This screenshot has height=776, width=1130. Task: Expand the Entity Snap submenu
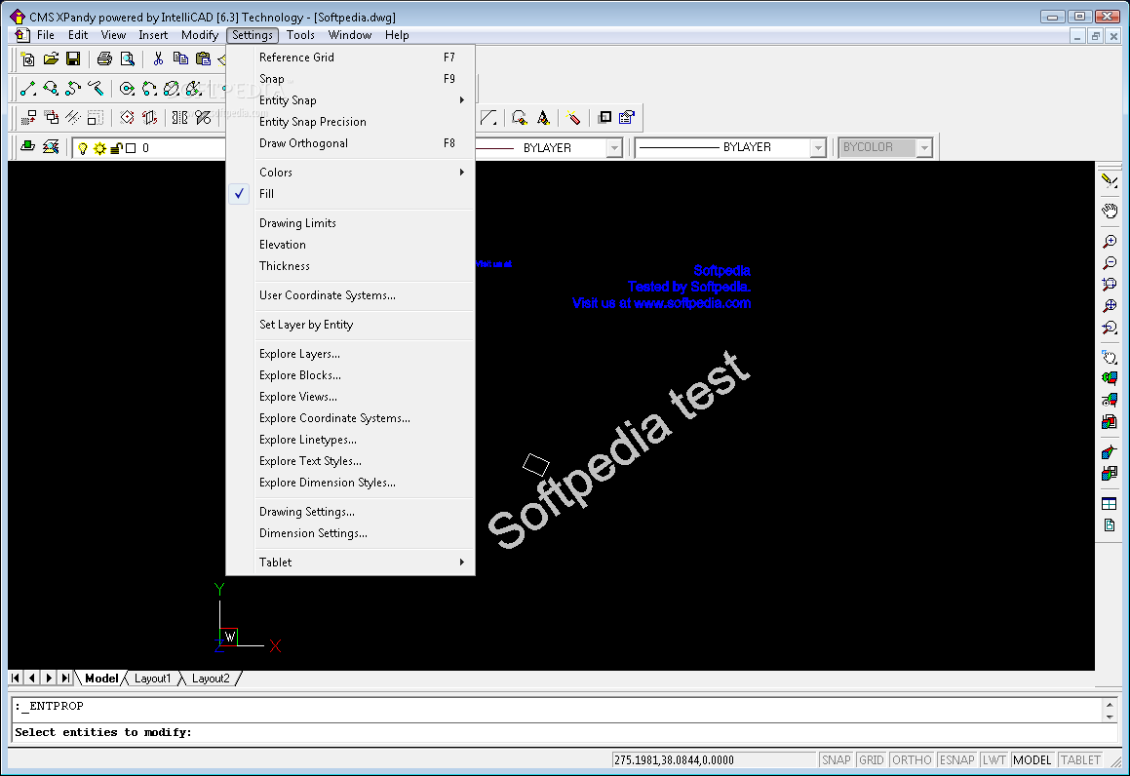pos(350,100)
